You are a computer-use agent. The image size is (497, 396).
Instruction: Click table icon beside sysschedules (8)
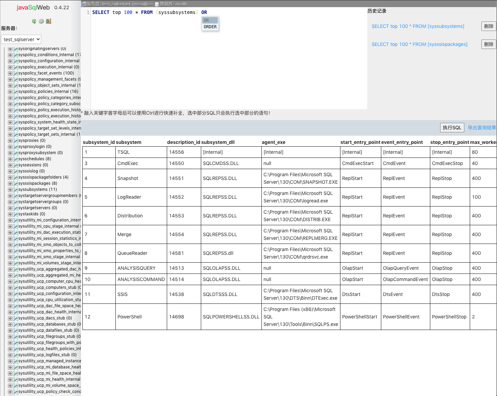click(x=16, y=159)
